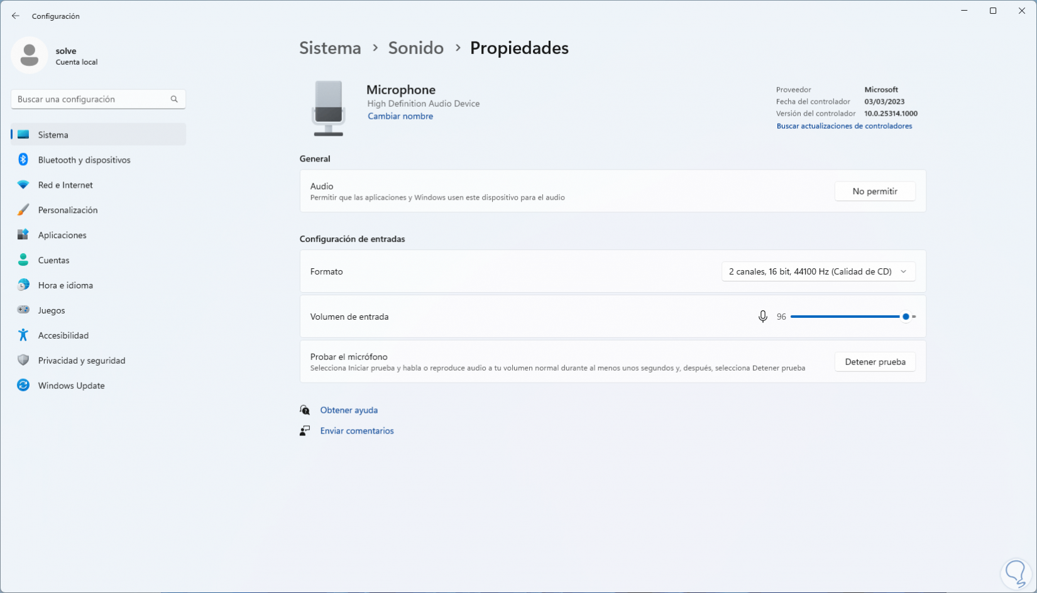
Task: Click the Juegos gamepad icon
Action: point(23,310)
